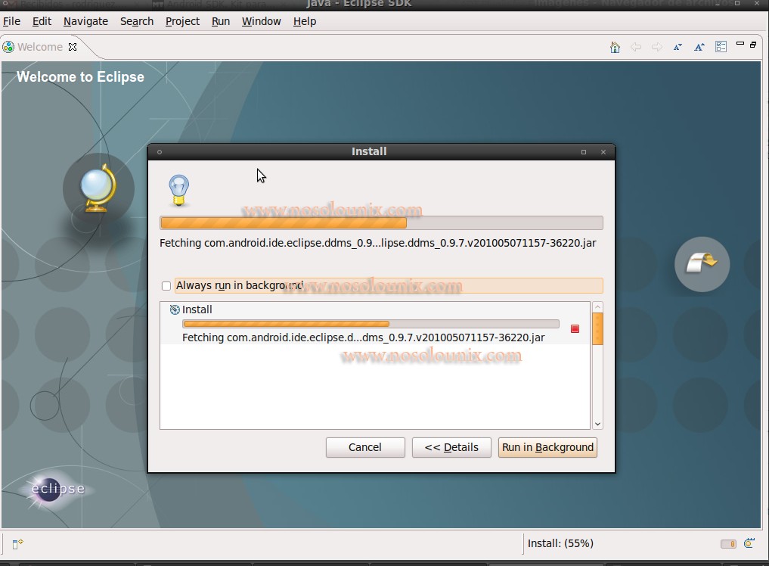Enable Always run in background checkbox
The height and width of the screenshot is (566, 769).
[166, 286]
